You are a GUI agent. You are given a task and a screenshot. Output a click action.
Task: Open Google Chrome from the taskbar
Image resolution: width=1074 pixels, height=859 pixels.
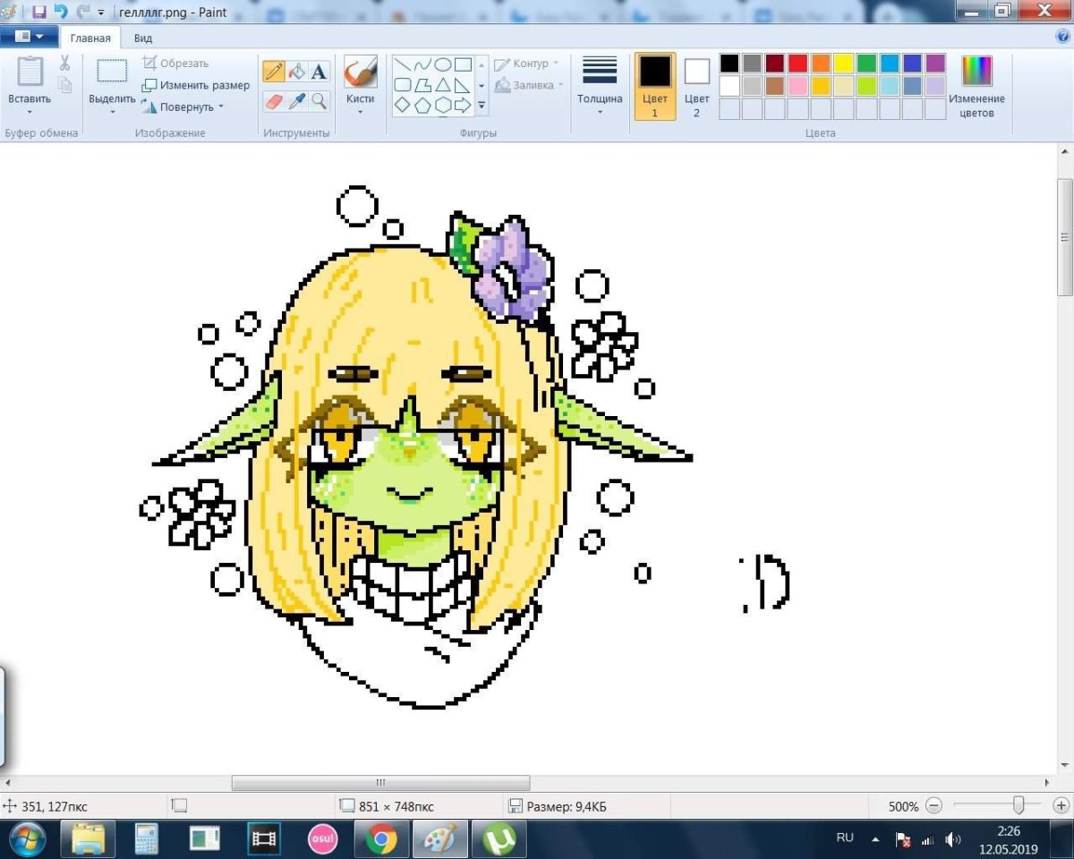coord(381,839)
